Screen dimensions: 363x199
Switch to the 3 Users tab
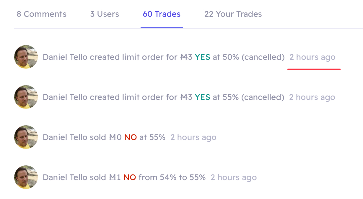coord(105,14)
